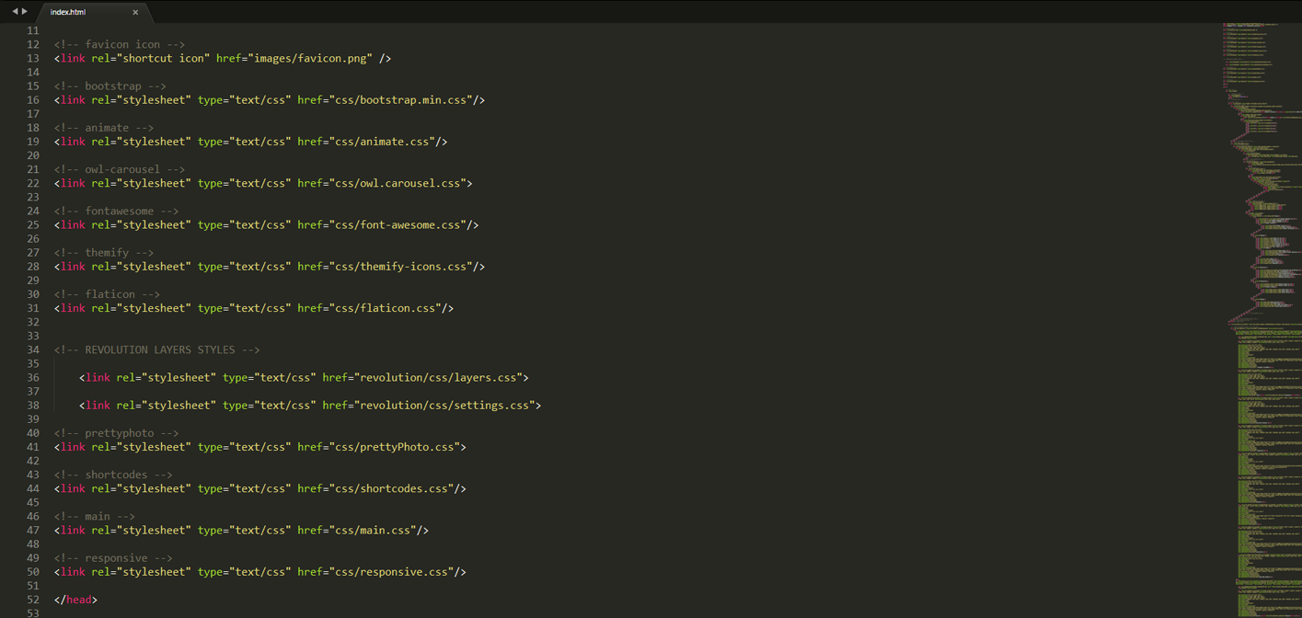This screenshot has height=618, width=1302.
Task: Click "css/shortcodes.css" path
Action: tap(391, 488)
